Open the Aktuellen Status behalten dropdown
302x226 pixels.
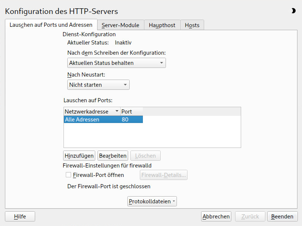point(116,63)
